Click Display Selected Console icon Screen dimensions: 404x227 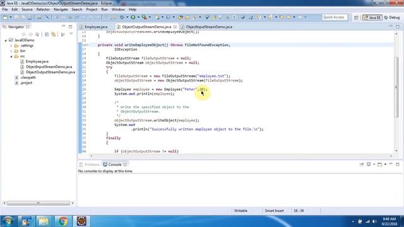click(x=369, y=164)
